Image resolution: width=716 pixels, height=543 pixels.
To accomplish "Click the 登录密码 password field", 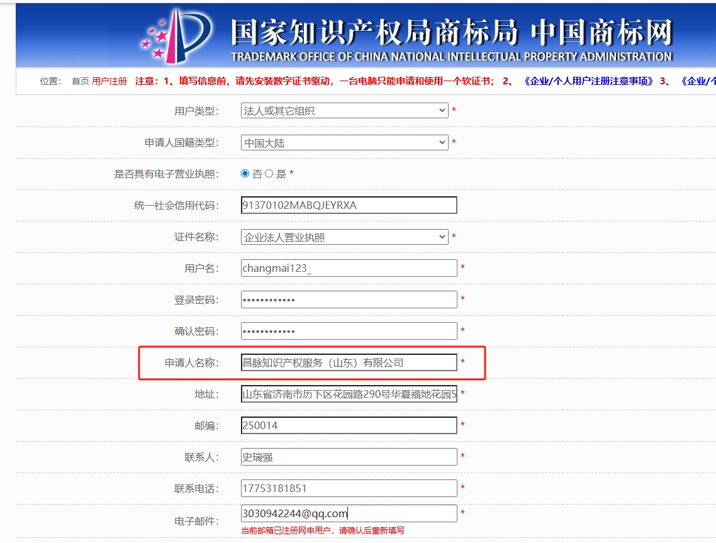I will click(x=349, y=299).
